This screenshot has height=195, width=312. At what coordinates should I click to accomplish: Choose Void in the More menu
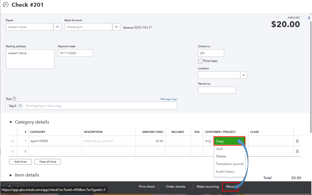pyautogui.click(x=219, y=149)
